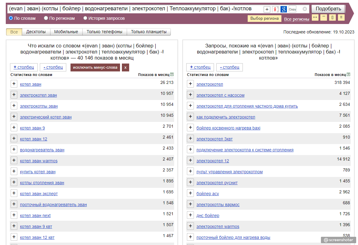358x245 pixels.
Task: Add 'электрокотел' in right column via plus button
Action: [x=191, y=84]
